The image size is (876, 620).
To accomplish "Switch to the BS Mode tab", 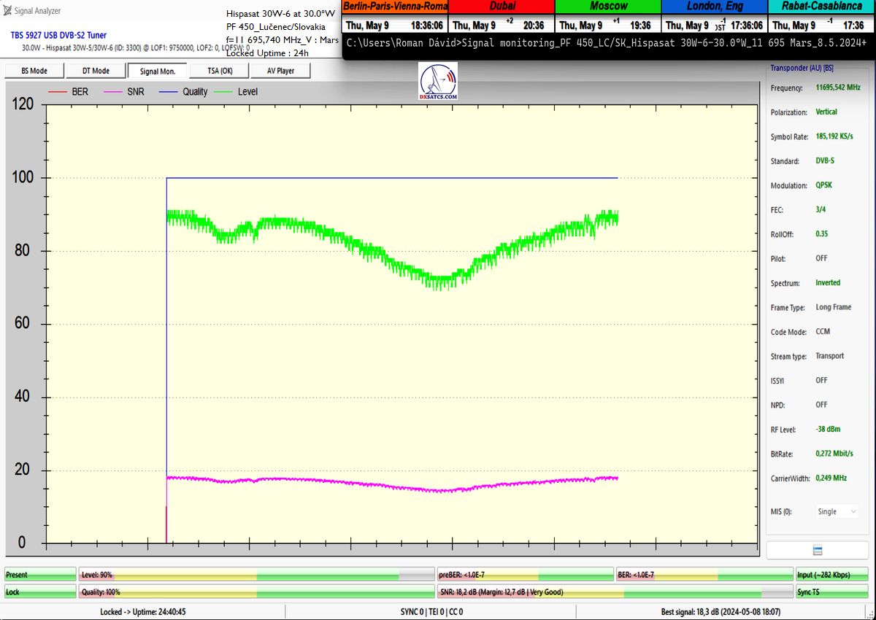I will pos(34,71).
